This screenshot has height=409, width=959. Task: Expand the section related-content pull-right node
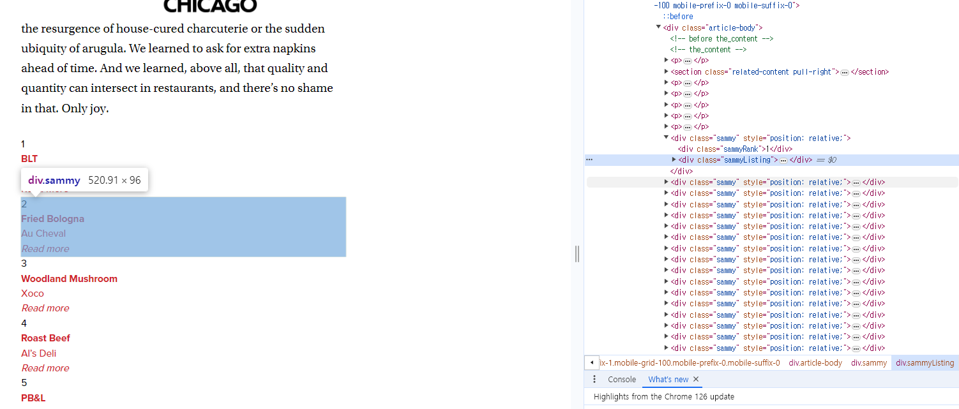[667, 72]
